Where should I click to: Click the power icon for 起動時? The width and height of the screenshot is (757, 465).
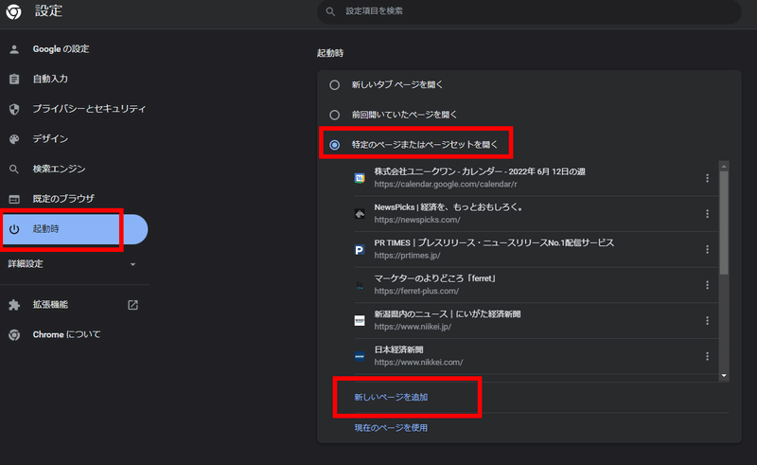point(14,229)
